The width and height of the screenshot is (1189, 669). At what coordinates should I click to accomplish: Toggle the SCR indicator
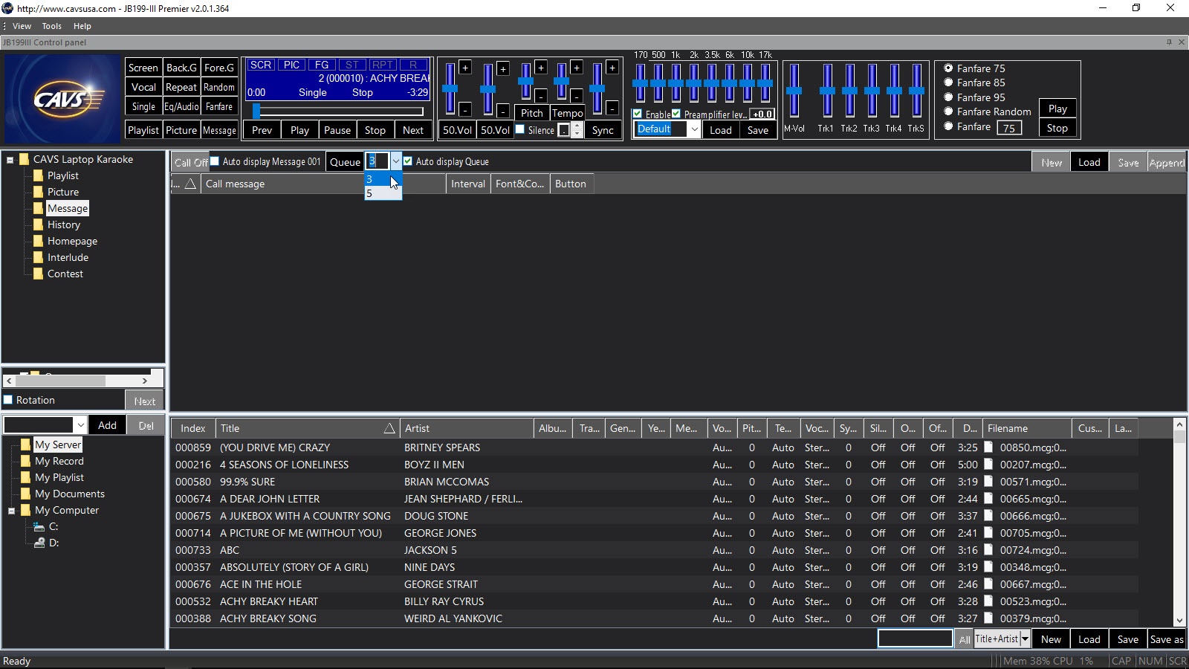[x=261, y=65]
